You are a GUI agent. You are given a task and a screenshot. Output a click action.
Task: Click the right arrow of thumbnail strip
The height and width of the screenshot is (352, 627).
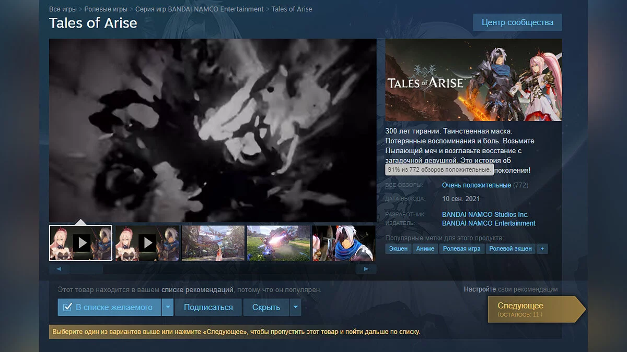pyautogui.click(x=366, y=269)
